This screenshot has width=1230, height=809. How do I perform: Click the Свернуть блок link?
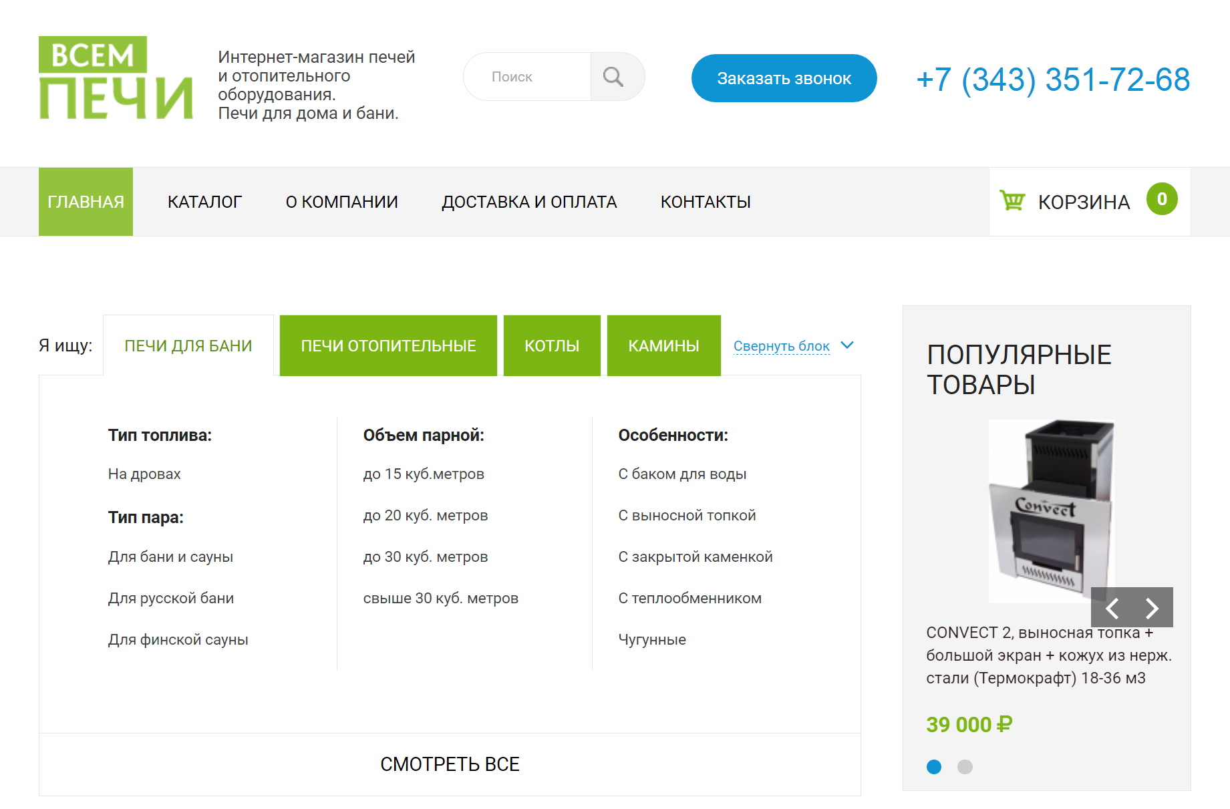(781, 346)
